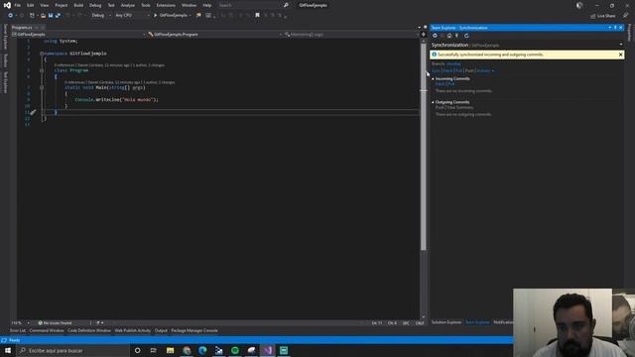Open the Package Manager Console tab
This screenshot has height=357, width=635.
click(x=194, y=330)
